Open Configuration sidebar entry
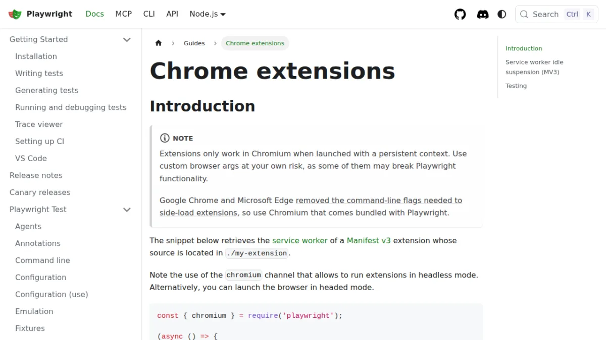 (40, 278)
